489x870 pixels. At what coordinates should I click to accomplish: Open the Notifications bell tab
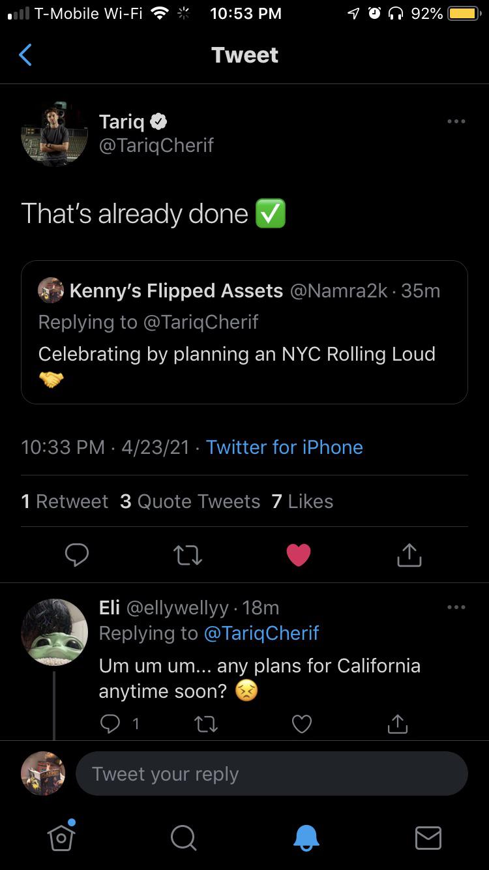[x=306, y=837]
